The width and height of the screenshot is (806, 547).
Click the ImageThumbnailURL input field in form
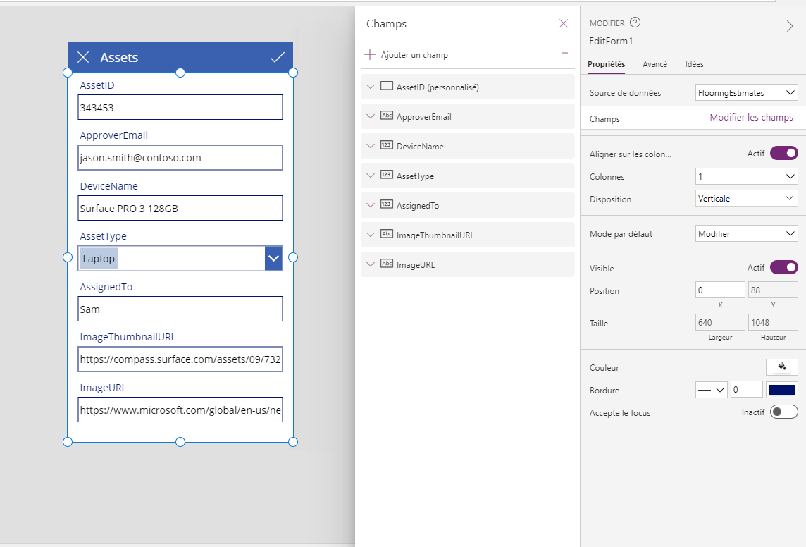pos(180,359)
